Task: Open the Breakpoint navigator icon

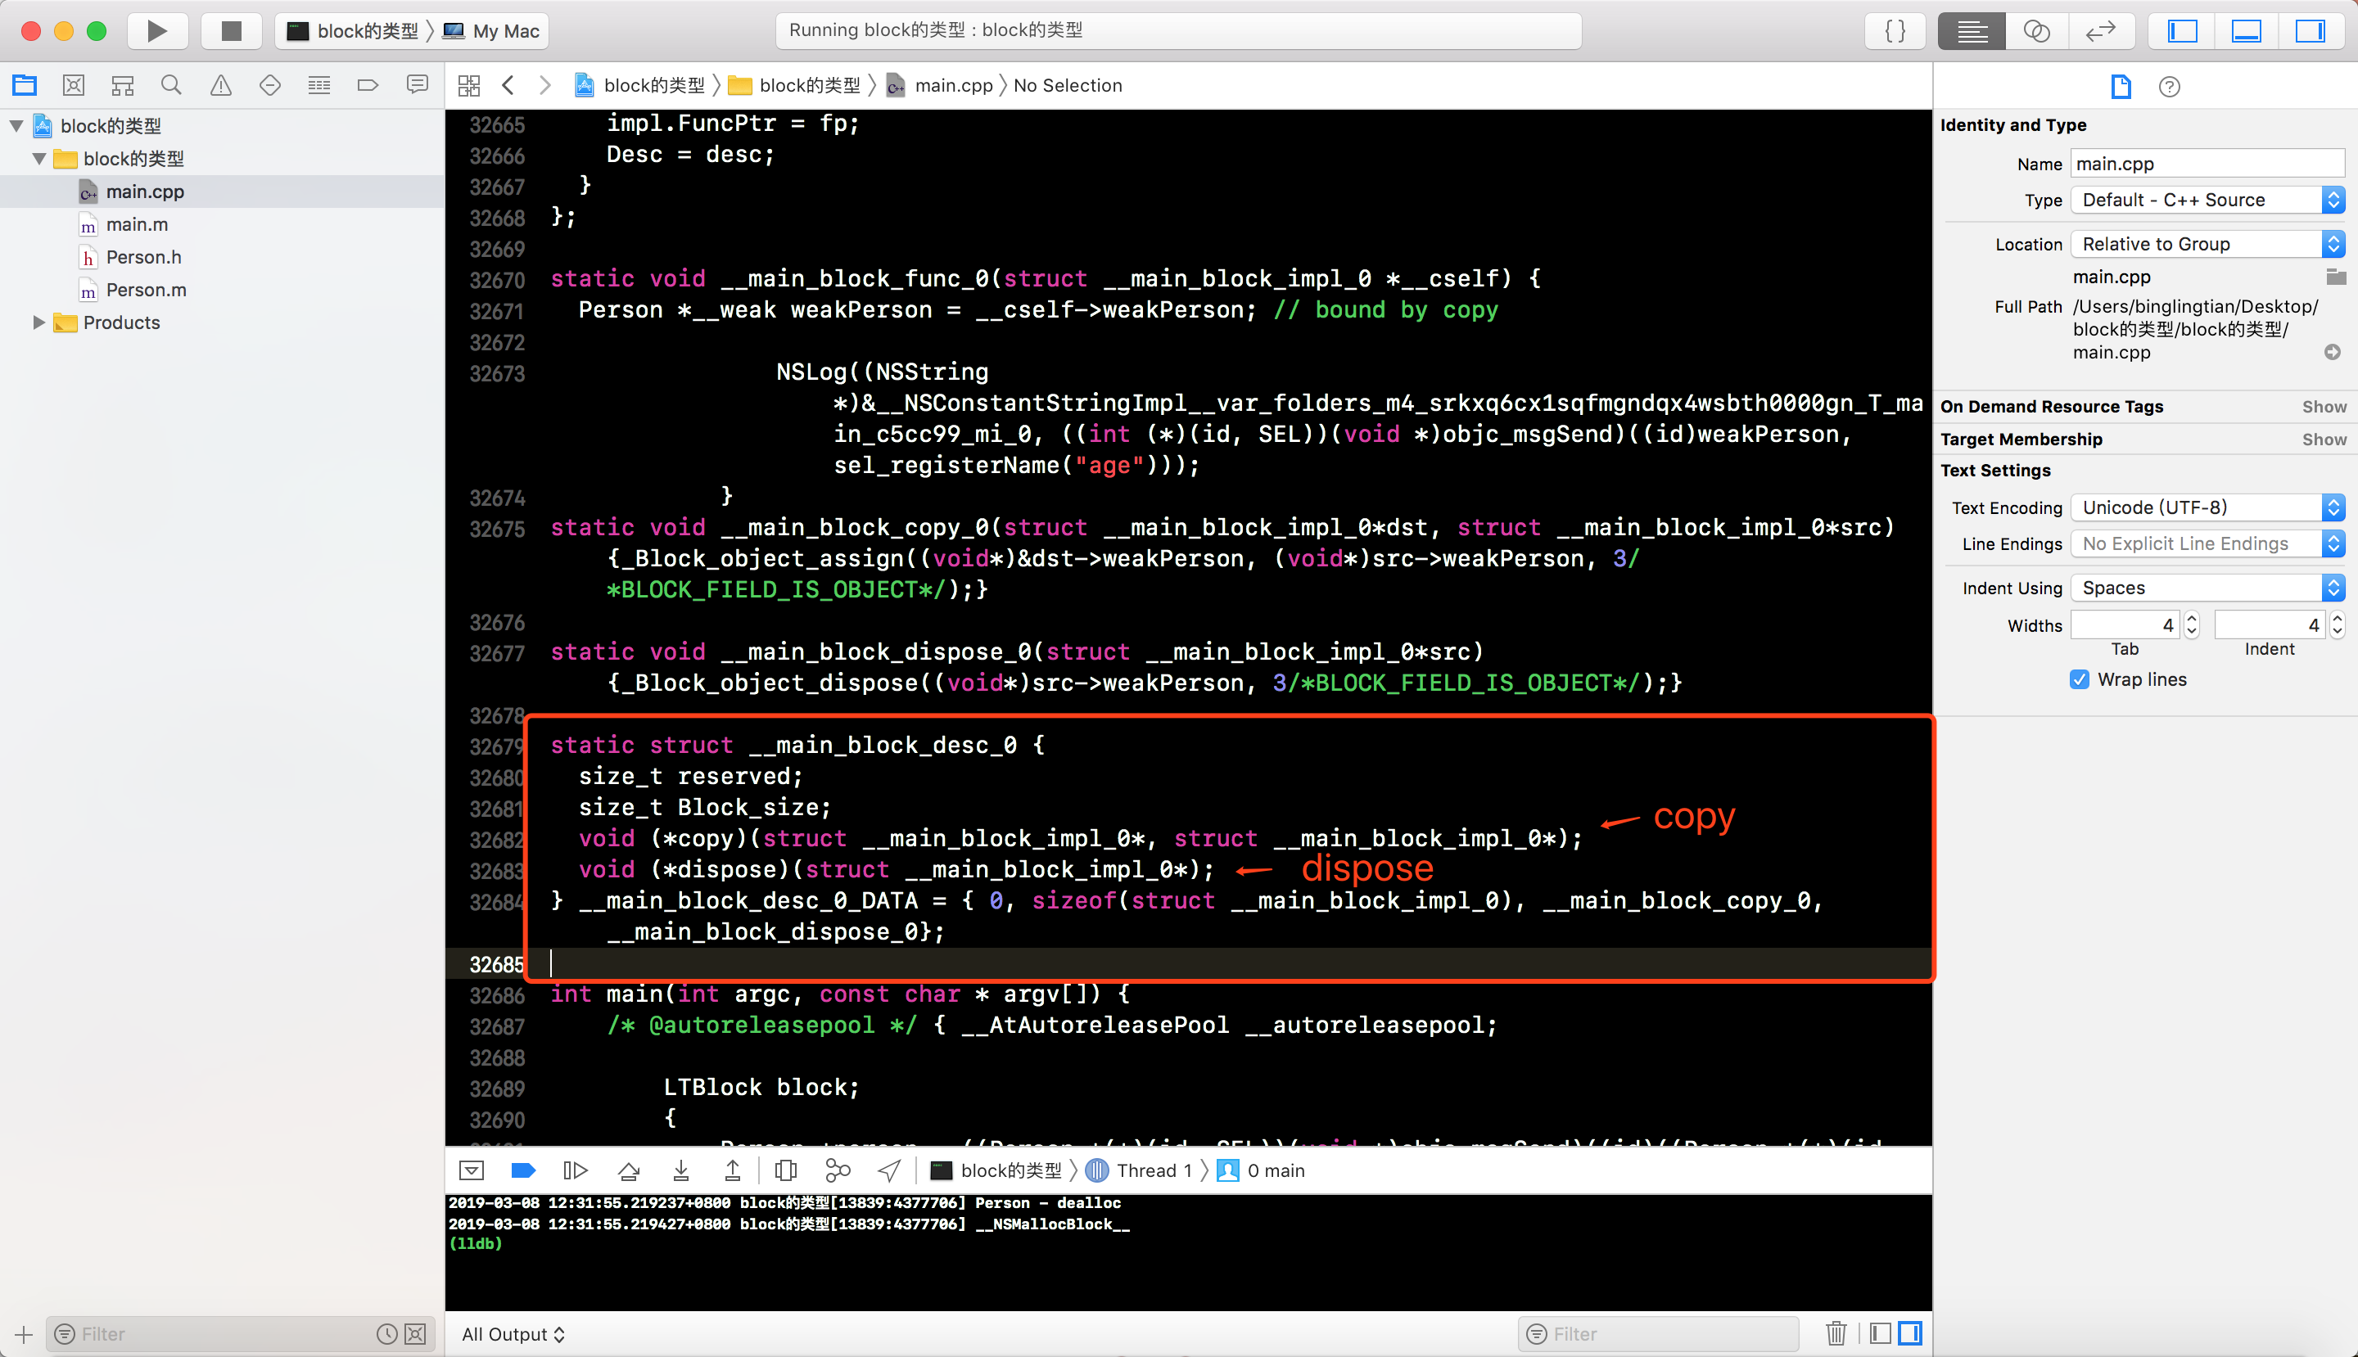Action: (x=368, y=86)
